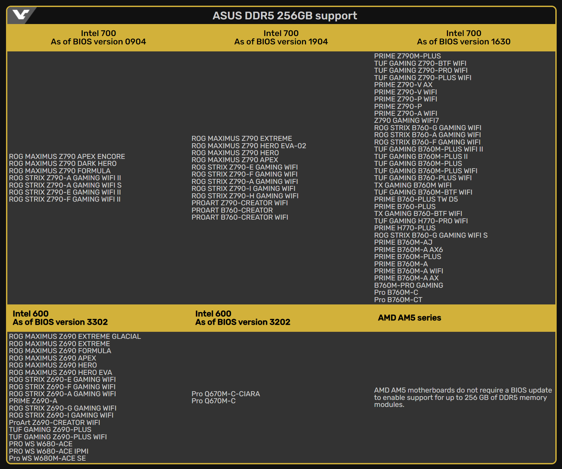Select TUF GAMING B760M-BTF WIFI entry
Image resolution: width=562 pixels, height=469 pixels.
click(x=423, y=192)
